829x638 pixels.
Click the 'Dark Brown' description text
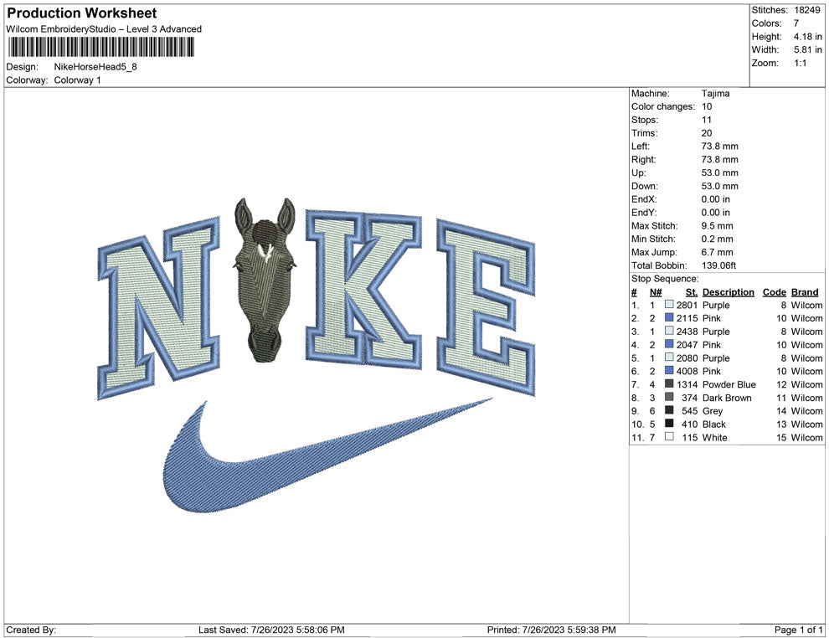tap(727, 398)
